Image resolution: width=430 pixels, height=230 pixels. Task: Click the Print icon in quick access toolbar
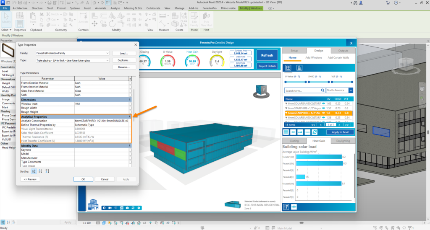coord(50,3)
